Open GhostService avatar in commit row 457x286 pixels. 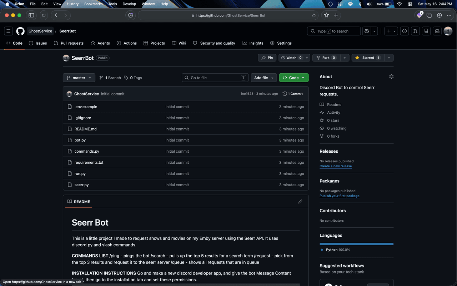click(69, 94)
